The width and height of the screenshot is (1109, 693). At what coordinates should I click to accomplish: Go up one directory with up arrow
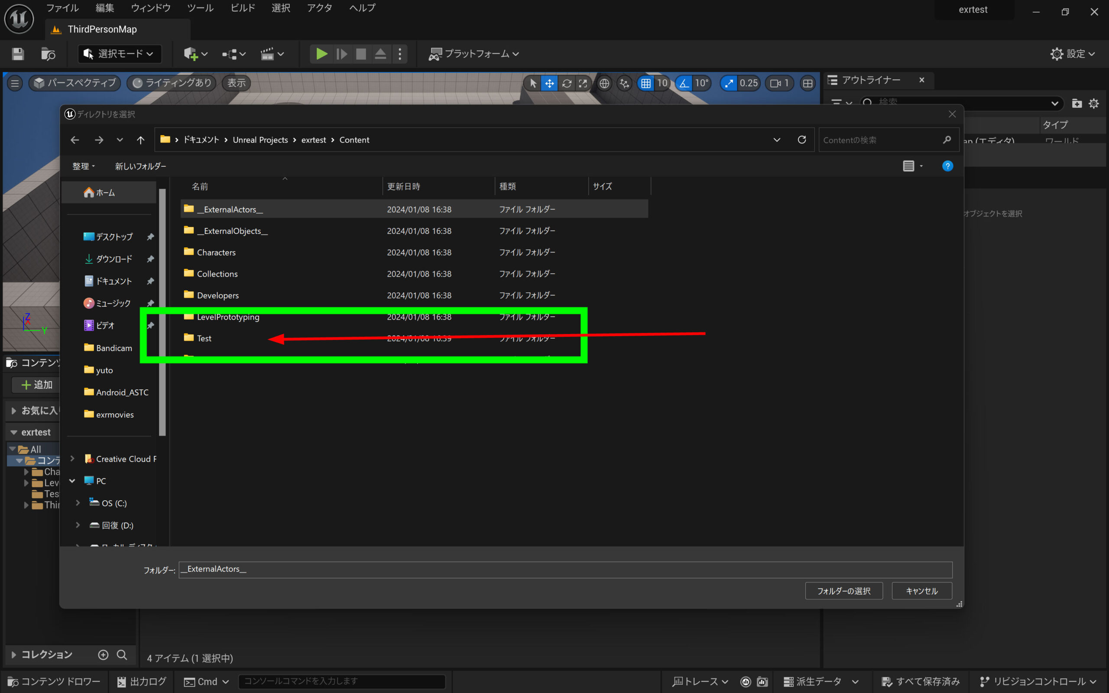coord(141,140)
